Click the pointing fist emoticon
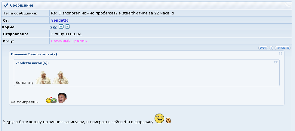295x131 pixels. tap(168, 120)
